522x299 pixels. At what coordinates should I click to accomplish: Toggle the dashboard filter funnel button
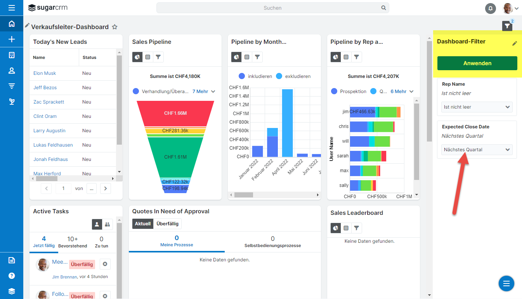pyautogui.click(x=507, y=26)
